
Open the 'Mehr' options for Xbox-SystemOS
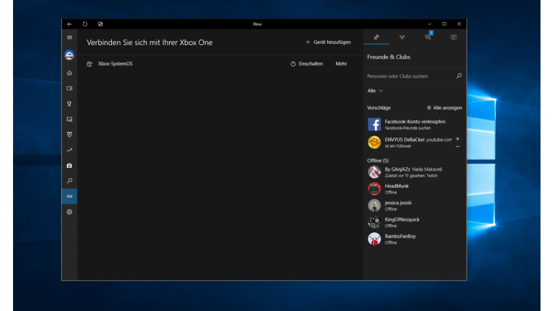pyautogui.click(x=341, y=64)
